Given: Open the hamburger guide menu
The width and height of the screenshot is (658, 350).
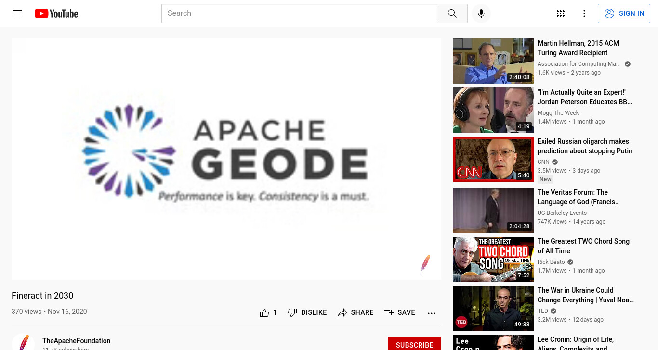Looking at the screenshot, I should (17, 13).
